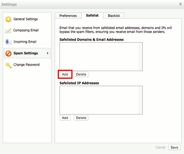Click scrollbar of Safelisted IP Addresses list
The width and height of the screenshot is (184, 154).
tap(141, 100)
